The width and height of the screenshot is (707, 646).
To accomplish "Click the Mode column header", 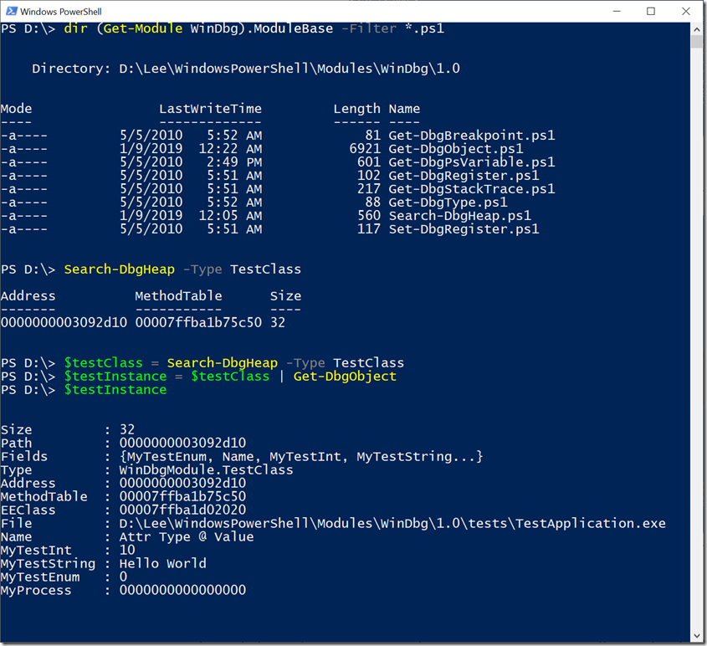I will [x=16, y=109].
